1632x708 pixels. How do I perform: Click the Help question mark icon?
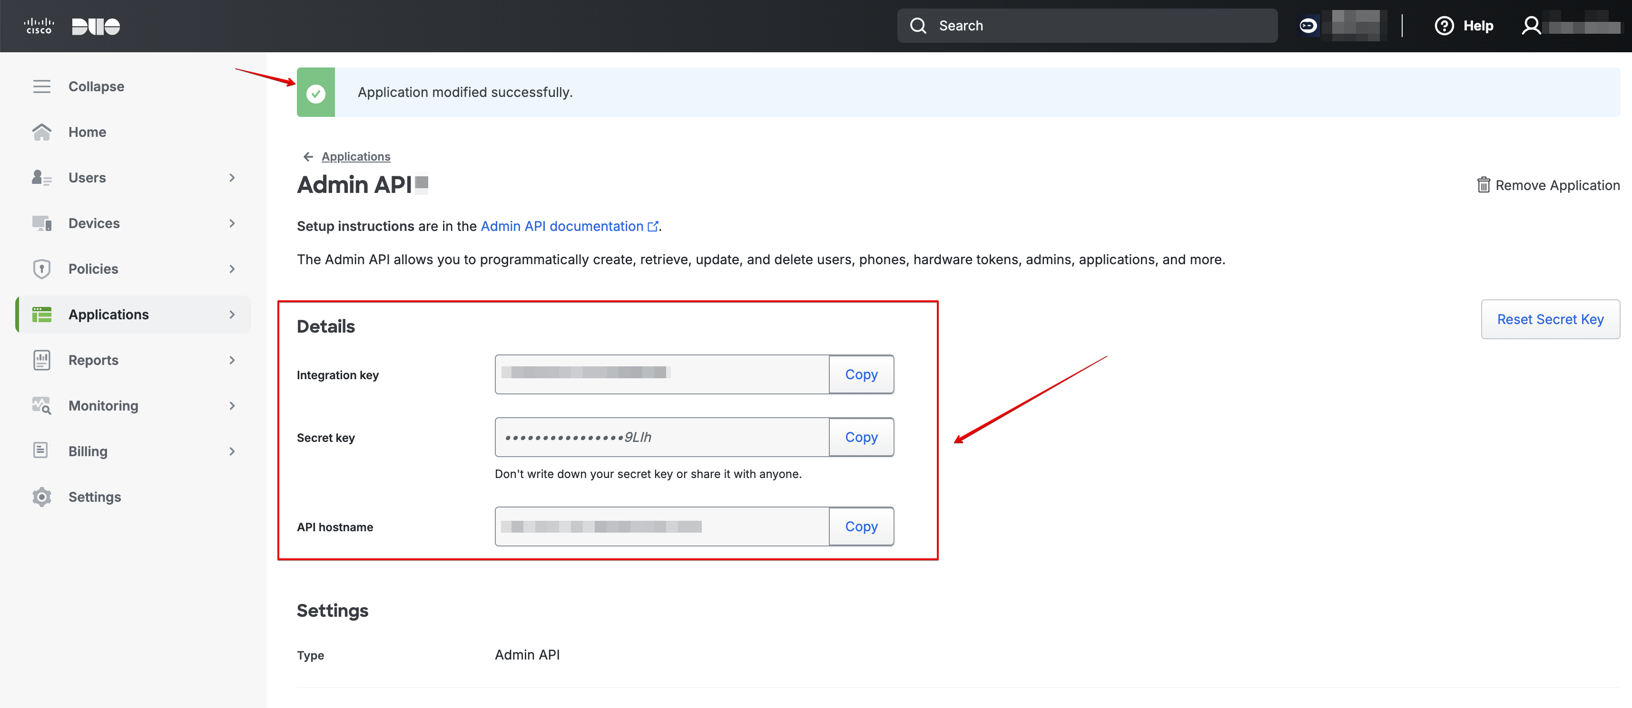click(x=1445, y=26)
